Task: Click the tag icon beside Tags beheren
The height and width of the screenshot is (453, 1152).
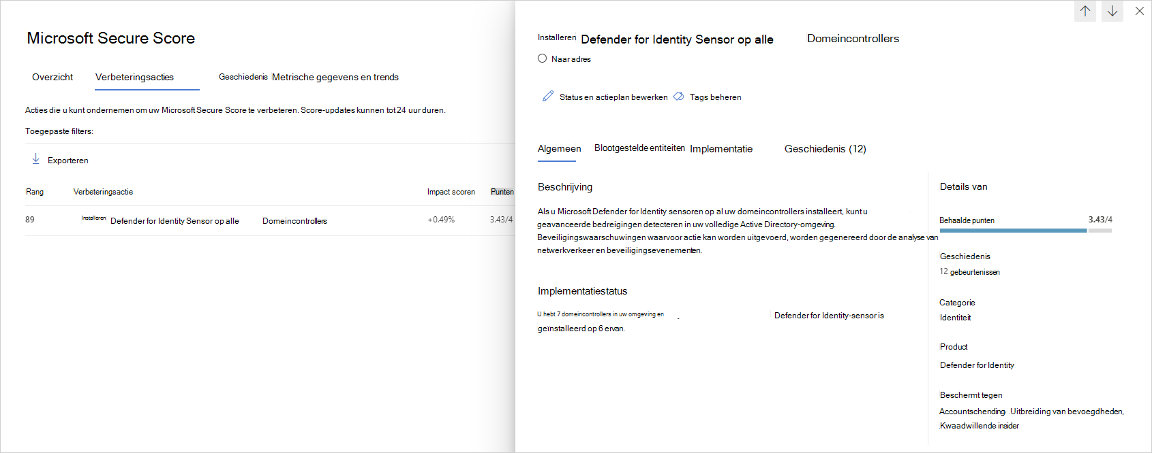Action: [x=679, y=97]
